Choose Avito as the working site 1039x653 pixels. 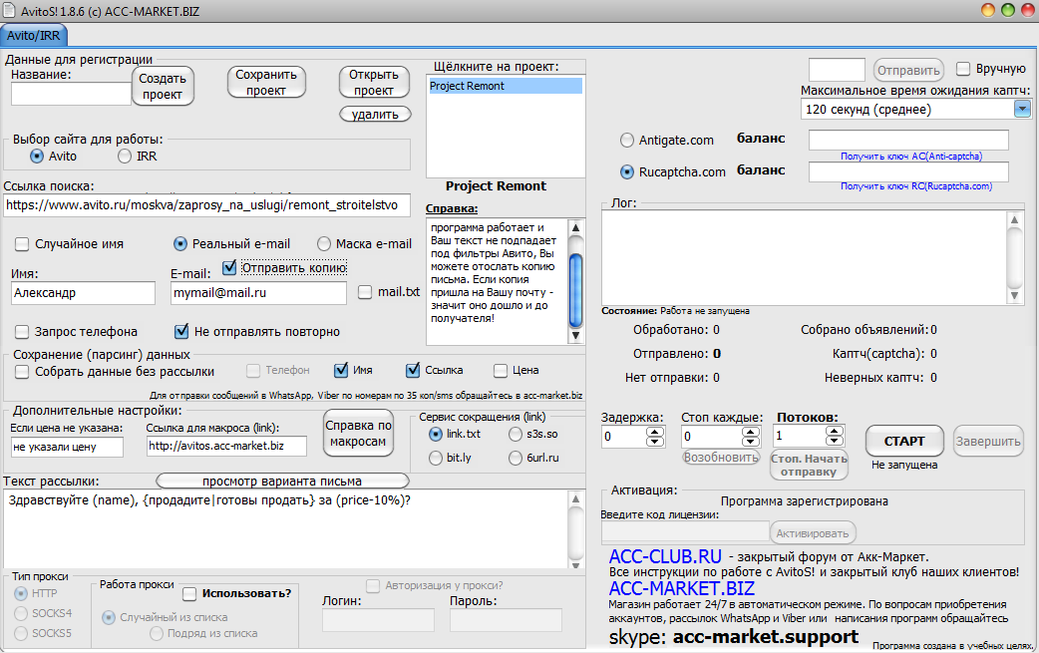click(x=37, y=157)
